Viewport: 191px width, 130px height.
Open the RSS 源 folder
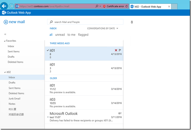pos(12,109)
